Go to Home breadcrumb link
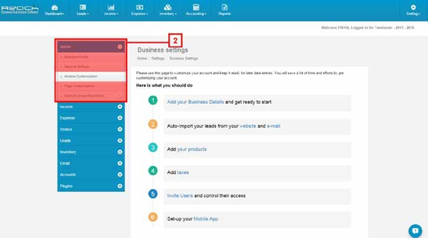The width and height of the screenshot is (428, 238). point(142,59)
